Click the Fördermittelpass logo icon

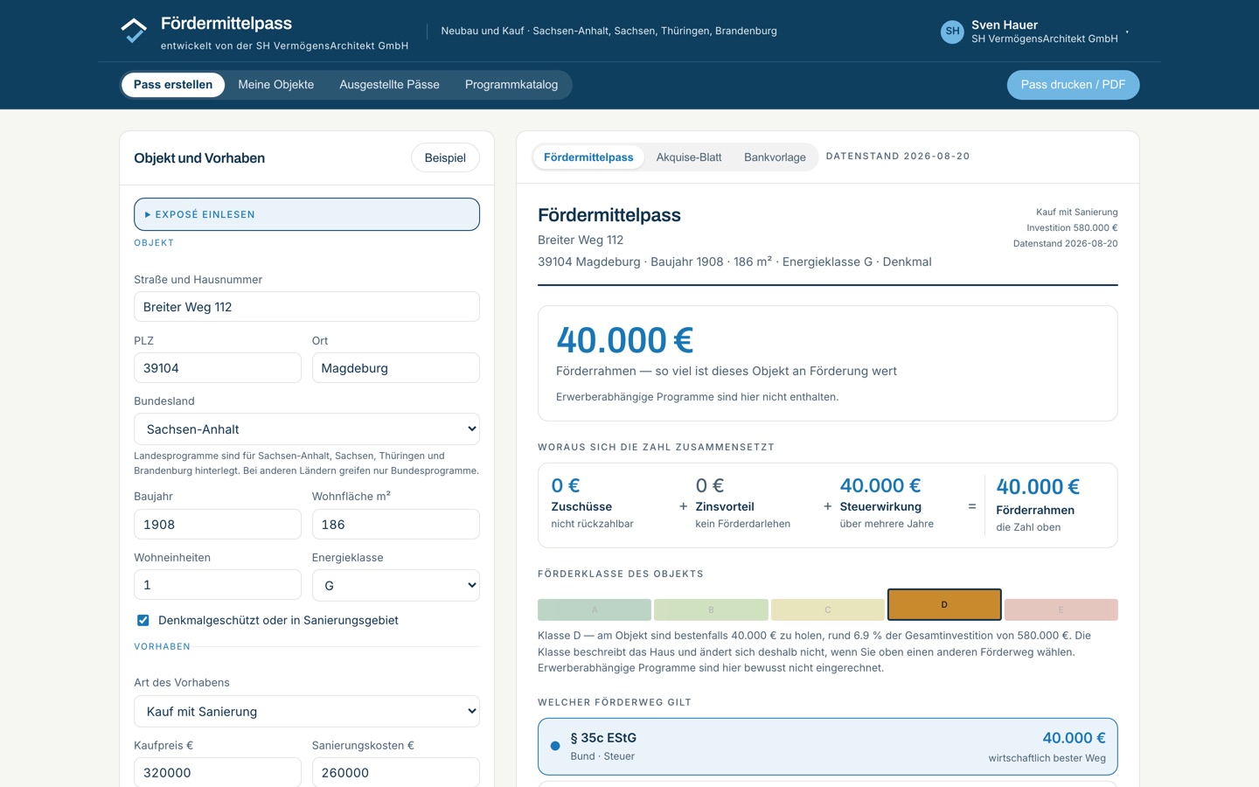pos(134,31)
